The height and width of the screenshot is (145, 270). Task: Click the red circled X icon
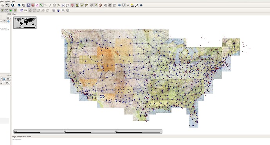(100, 5)
